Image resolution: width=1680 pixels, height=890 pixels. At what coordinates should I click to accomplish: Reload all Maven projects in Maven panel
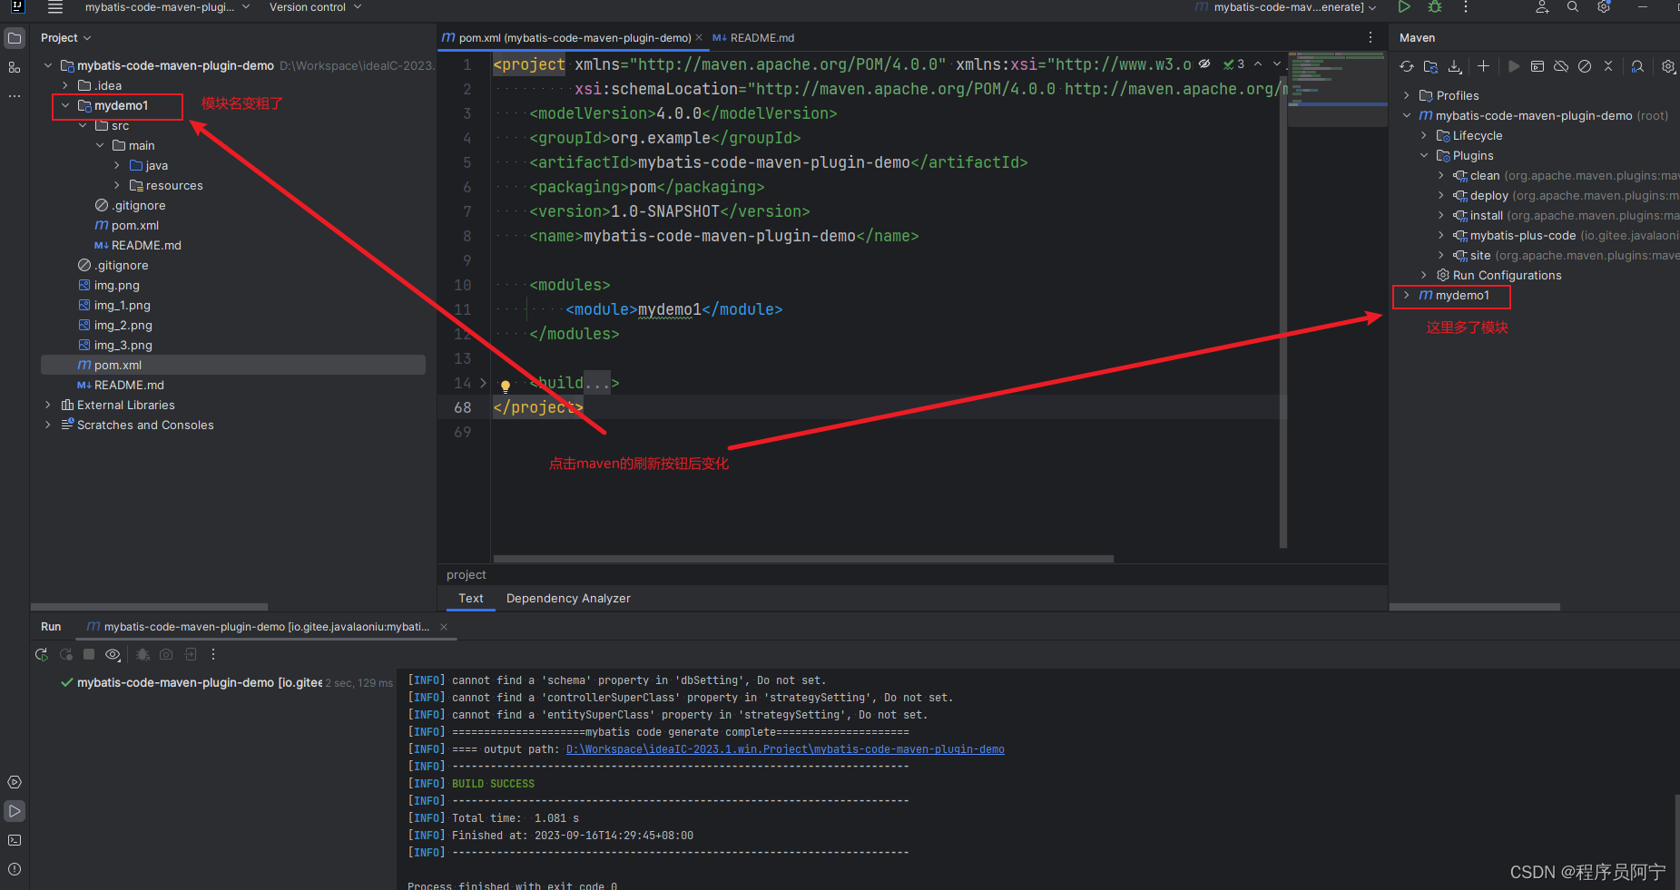[x=1407, y=66]
